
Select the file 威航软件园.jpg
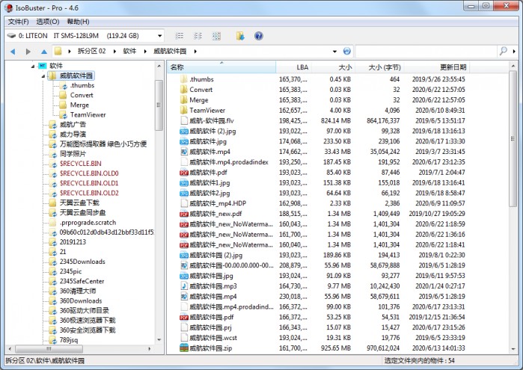[x=211, y=276]
